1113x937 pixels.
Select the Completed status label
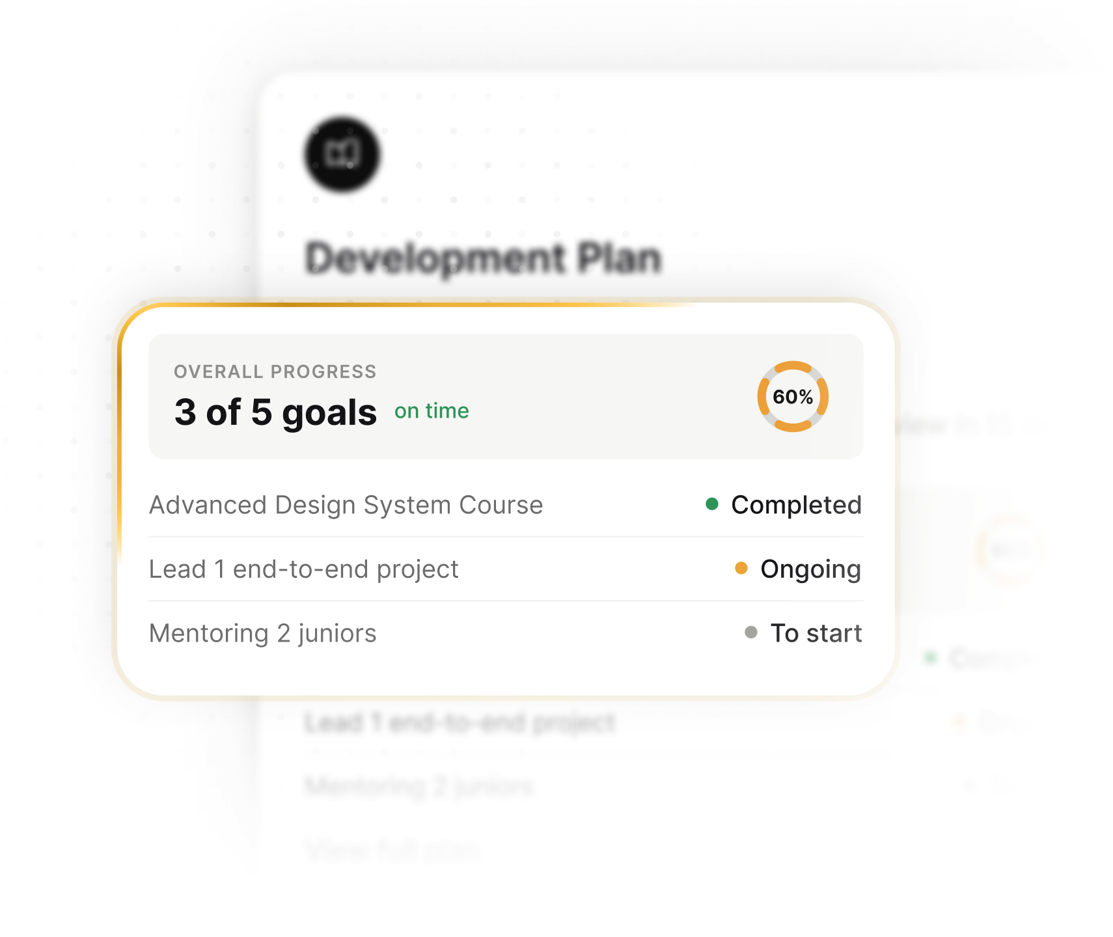point(796,505)
